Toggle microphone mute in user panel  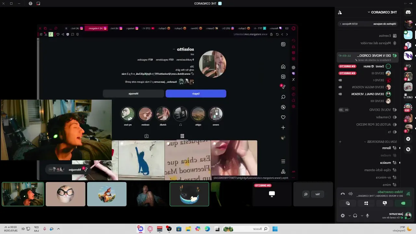tap(368, 215)
